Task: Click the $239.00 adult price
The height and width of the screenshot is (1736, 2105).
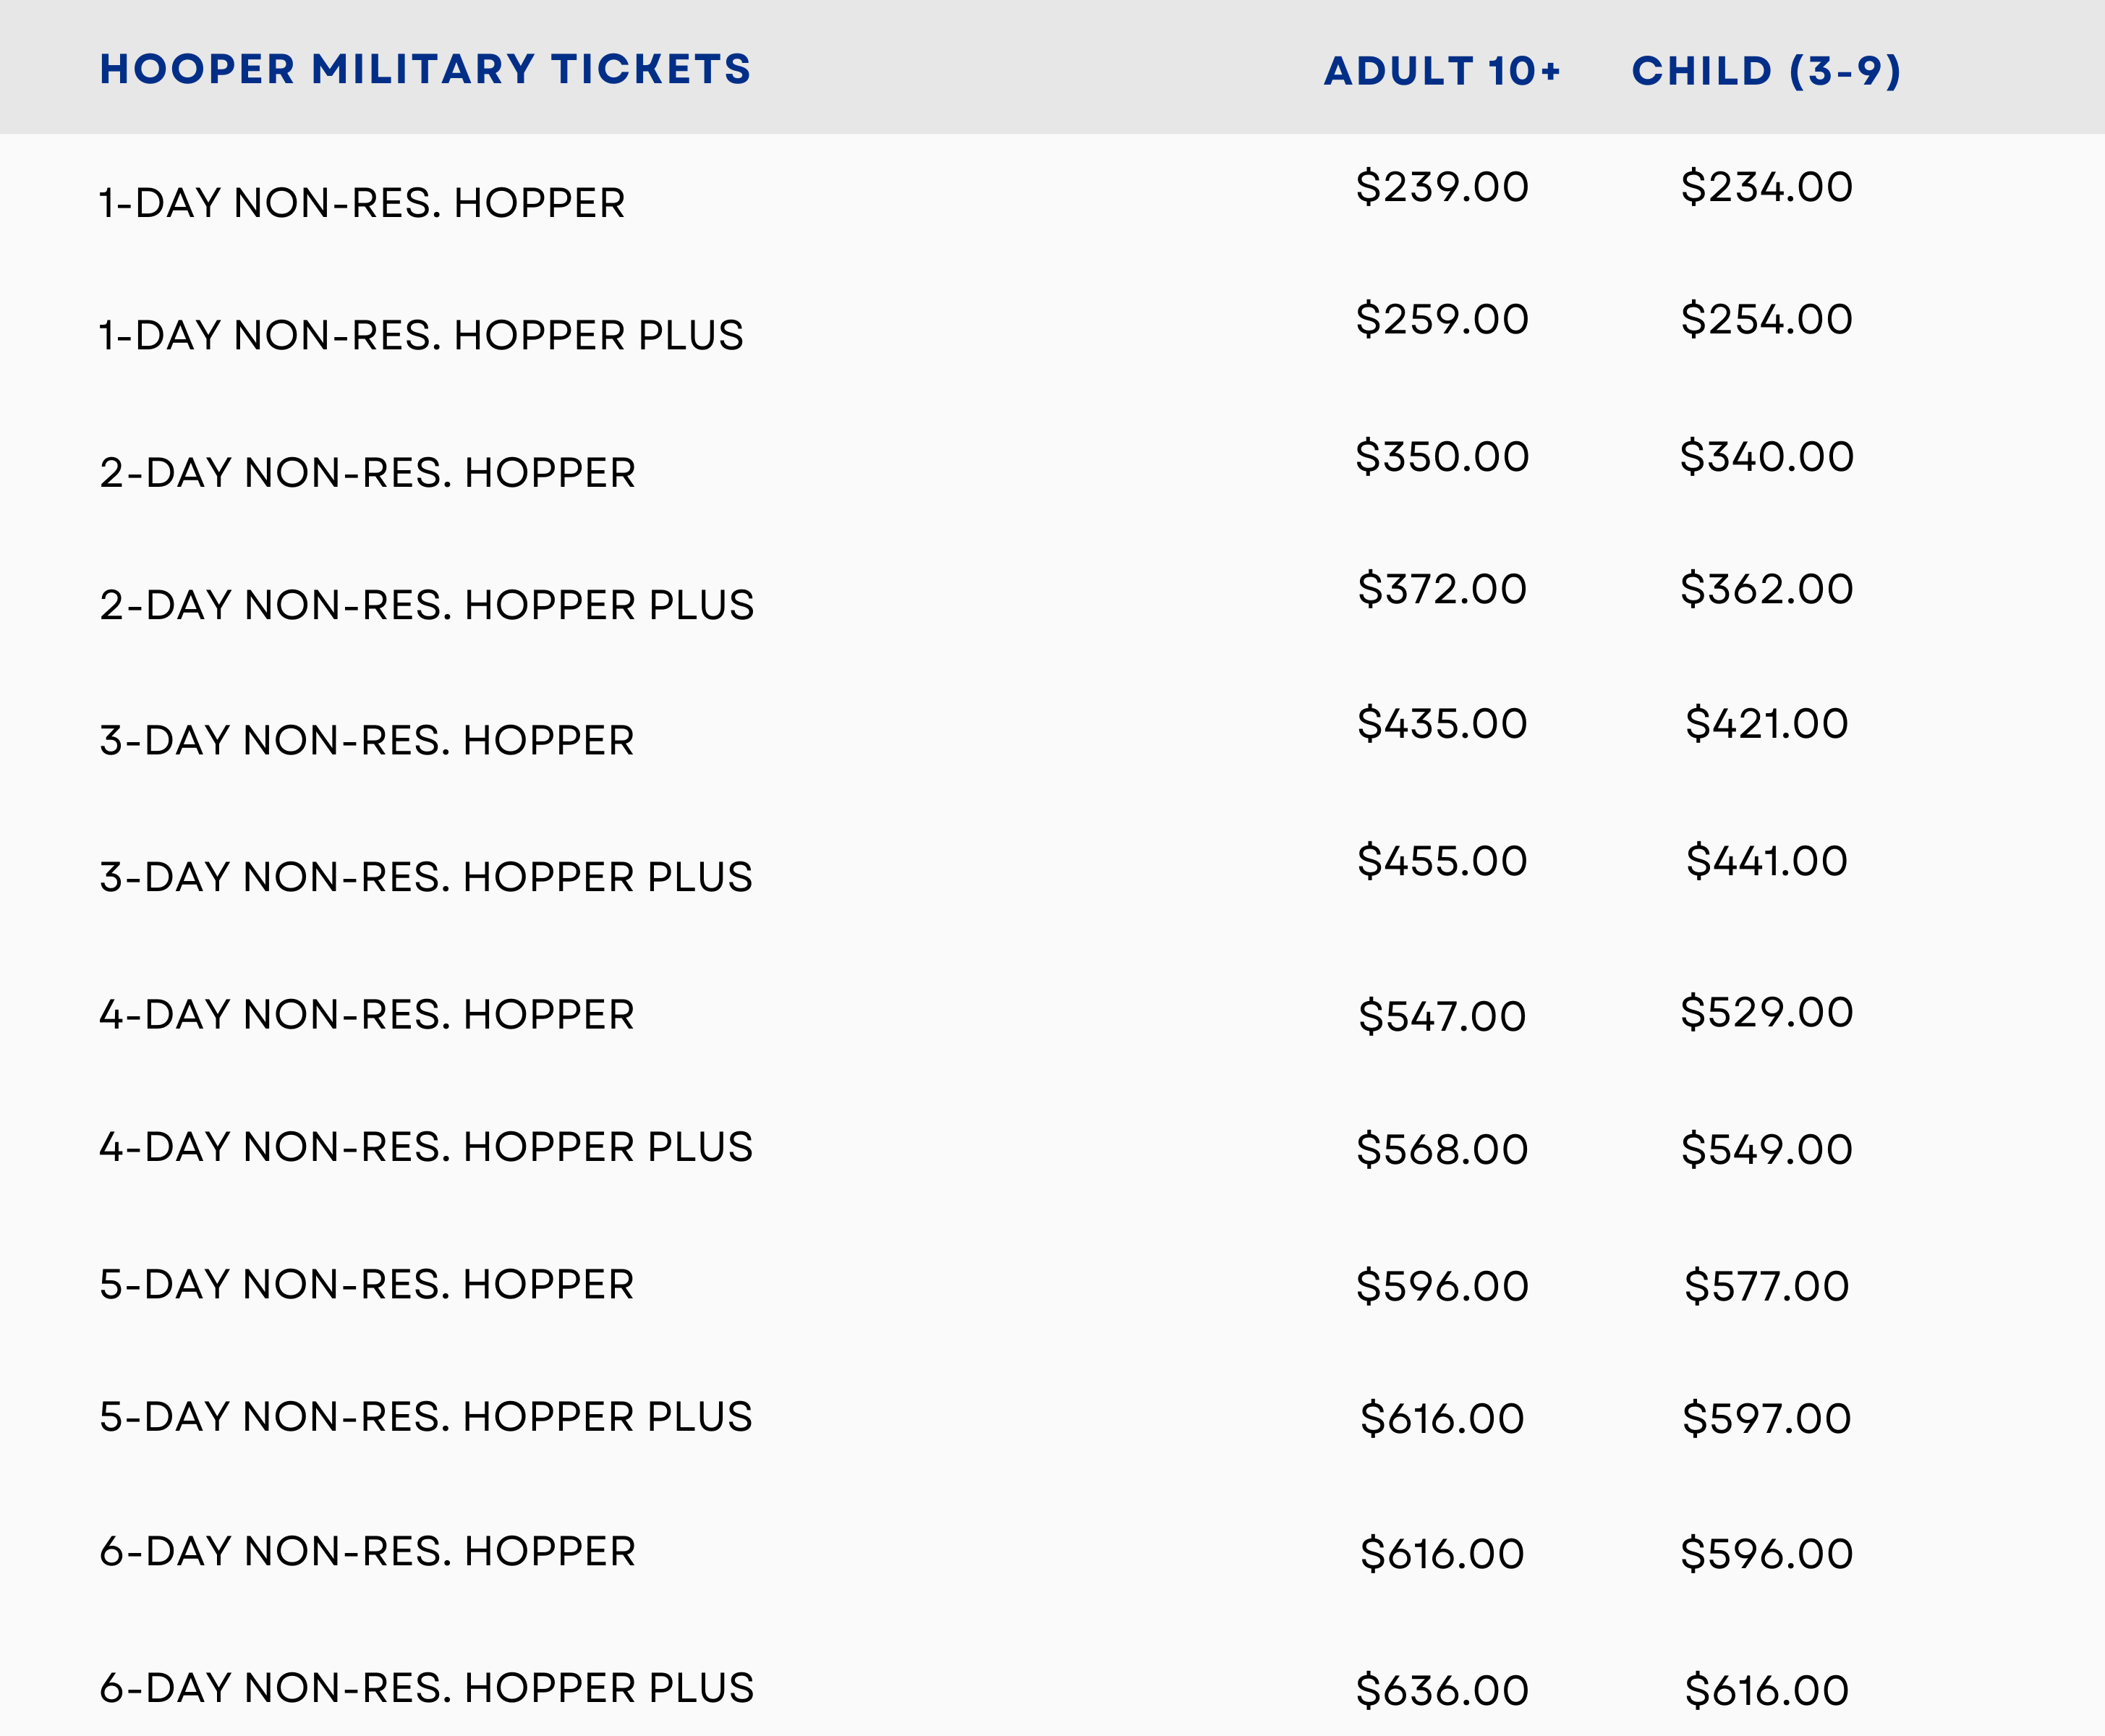Action: coord(1442,187)
